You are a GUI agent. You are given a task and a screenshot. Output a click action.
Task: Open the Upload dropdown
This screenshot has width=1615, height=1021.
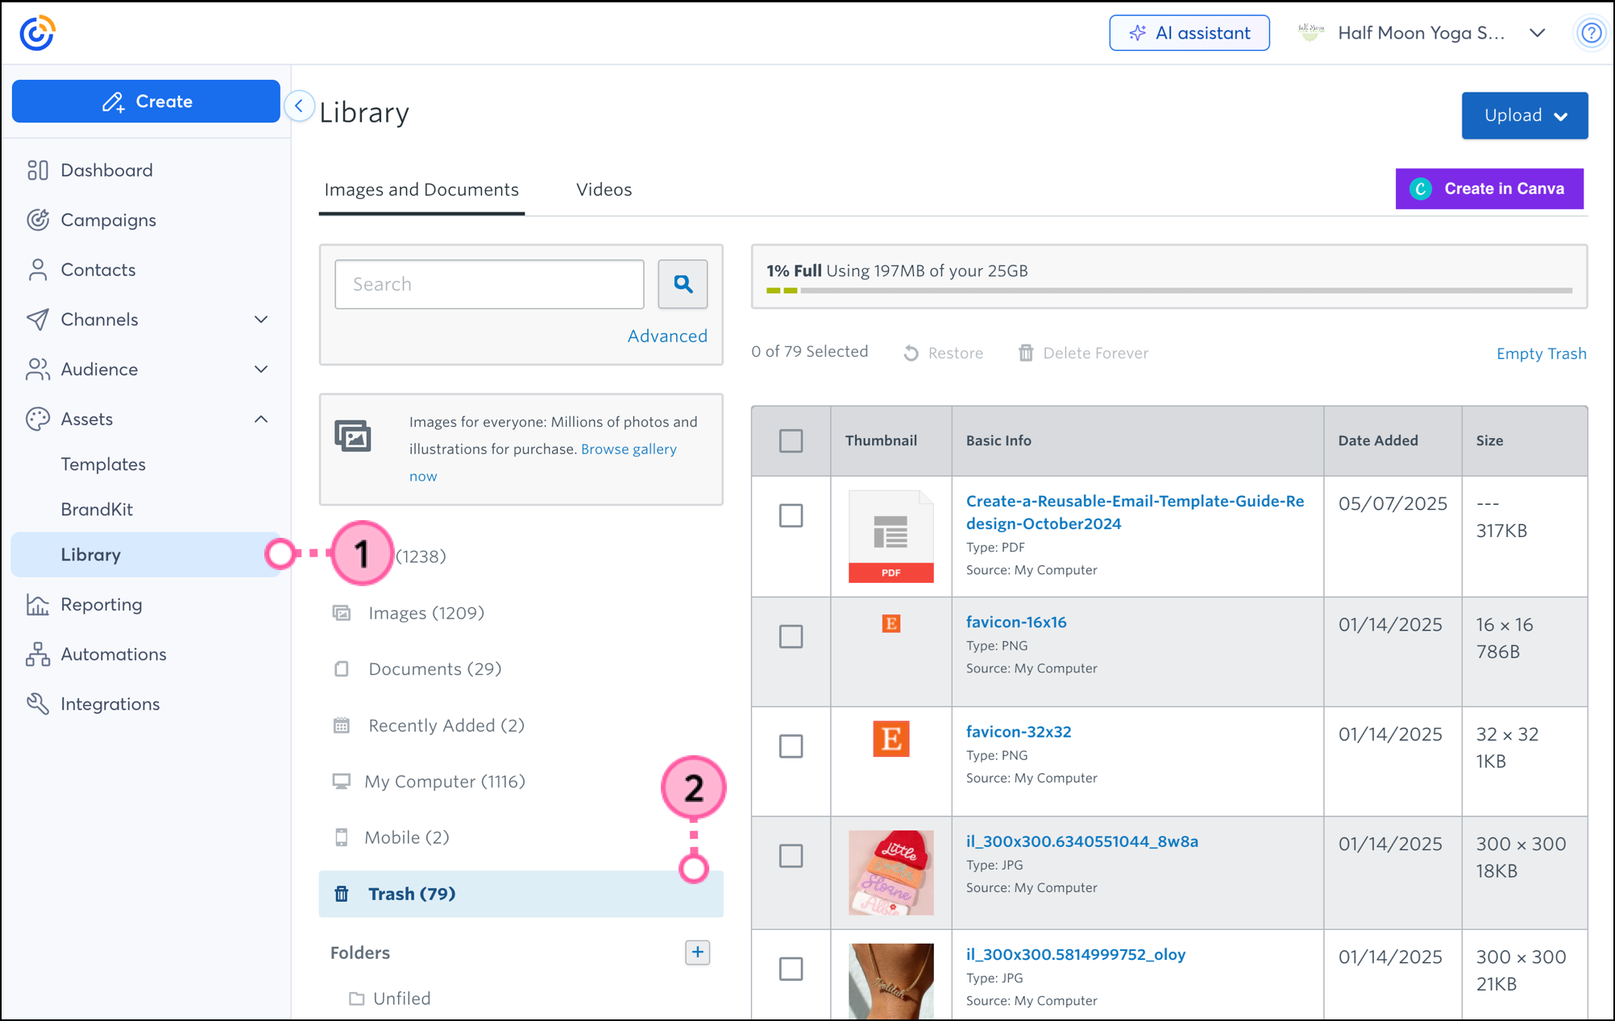pos(1524,115)
